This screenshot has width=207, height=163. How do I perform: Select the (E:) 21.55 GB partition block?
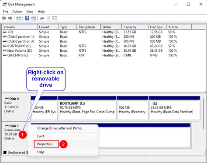(x=175, y=108)
